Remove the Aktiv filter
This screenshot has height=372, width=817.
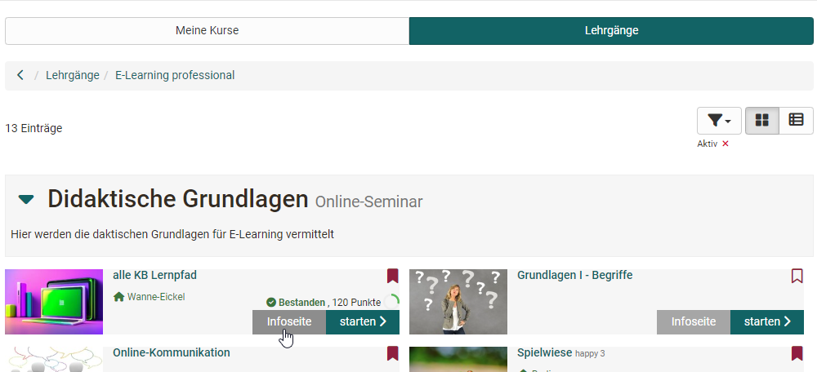[725, 144]
